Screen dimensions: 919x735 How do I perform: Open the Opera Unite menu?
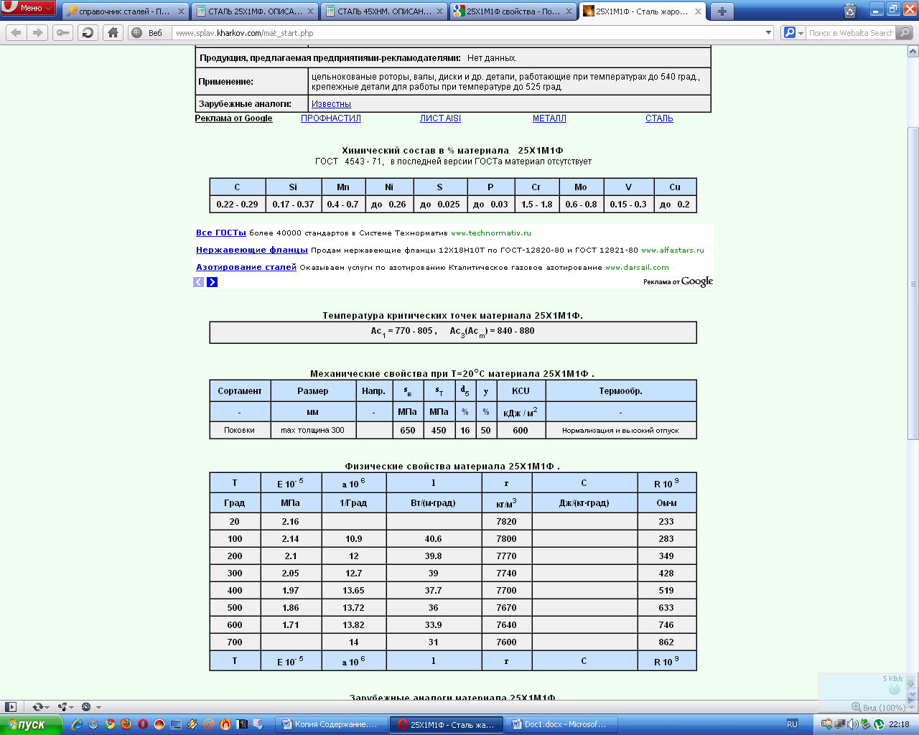click(66, 707)
